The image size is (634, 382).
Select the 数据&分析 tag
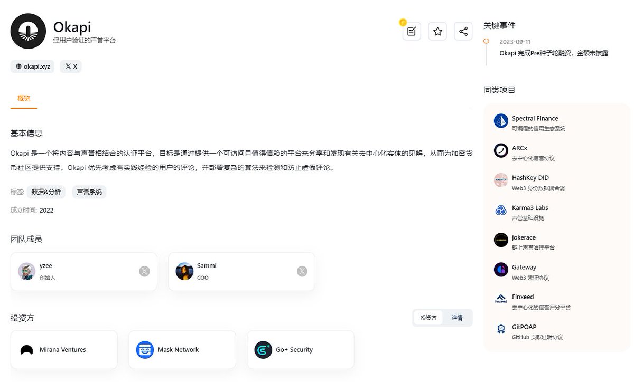click(x=46, y=192)
